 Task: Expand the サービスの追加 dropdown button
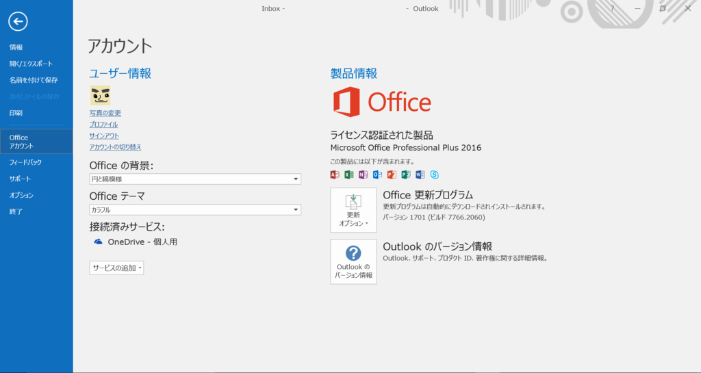(x=116, y=268)
